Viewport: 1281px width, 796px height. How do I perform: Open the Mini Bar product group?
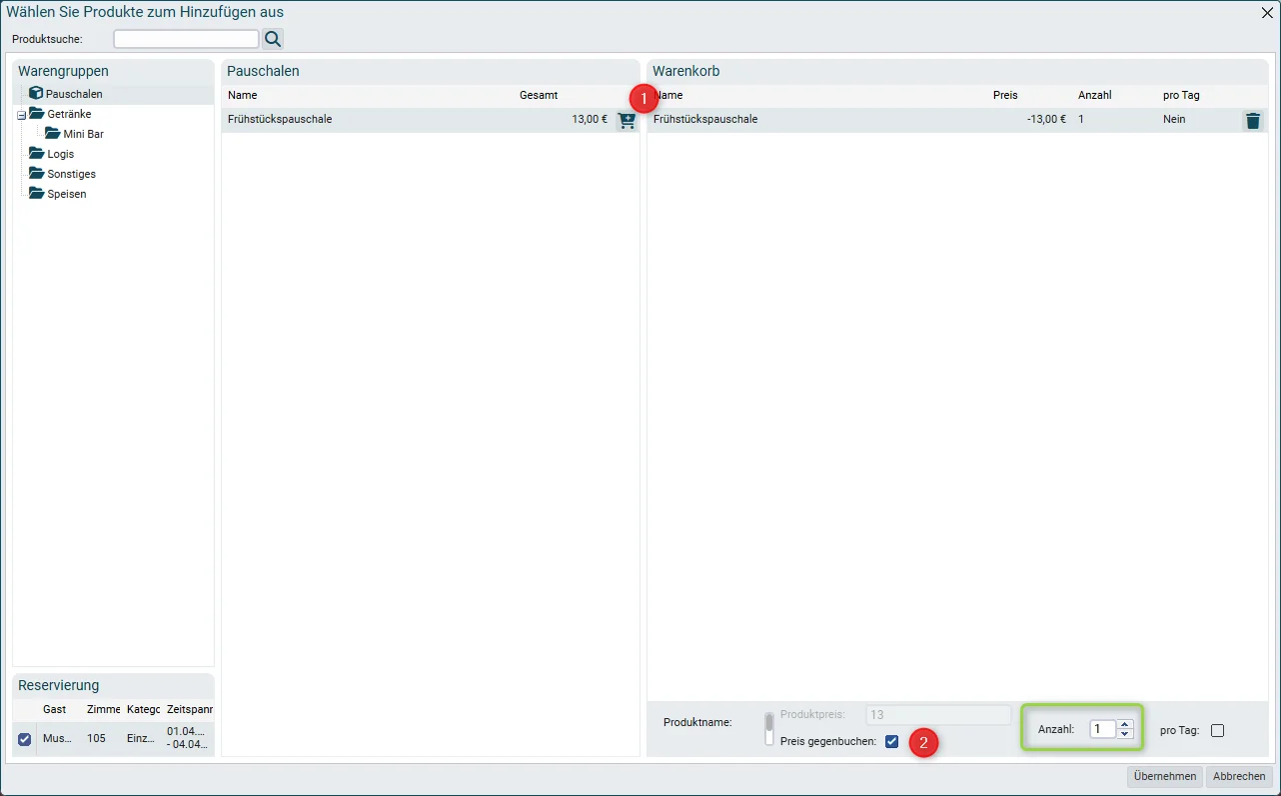click(84, 134)
